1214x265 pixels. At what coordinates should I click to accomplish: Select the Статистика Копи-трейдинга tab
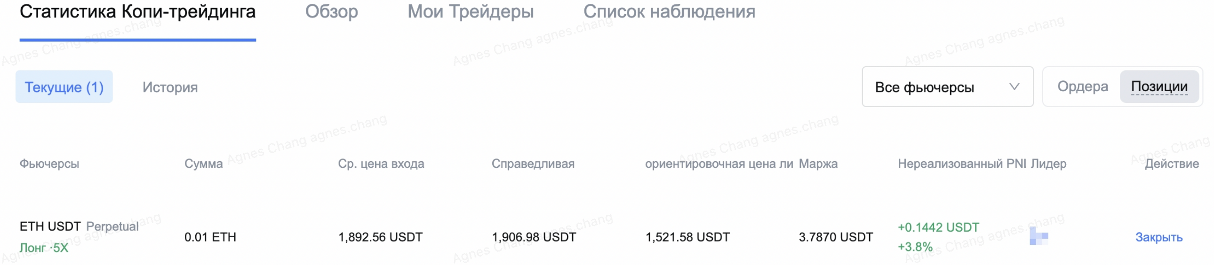(137, 12)
